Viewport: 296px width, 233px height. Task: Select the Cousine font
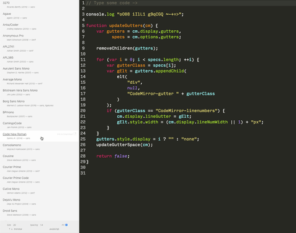[x=8, y=156]
